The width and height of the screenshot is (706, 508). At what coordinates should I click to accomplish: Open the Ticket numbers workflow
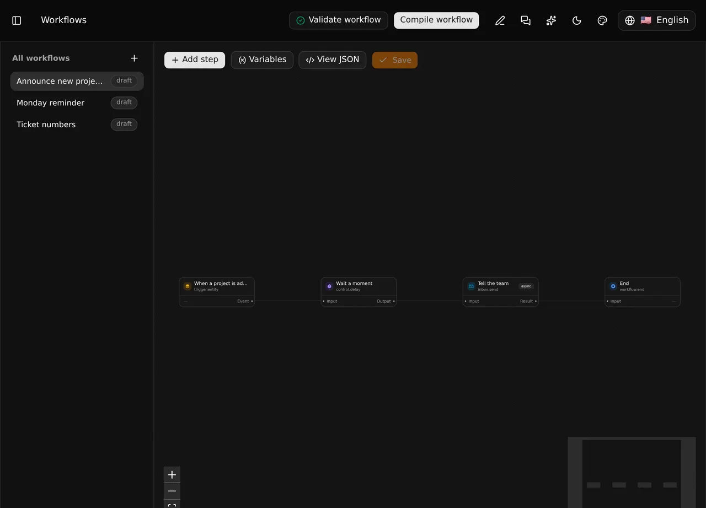tap(77, 125)
